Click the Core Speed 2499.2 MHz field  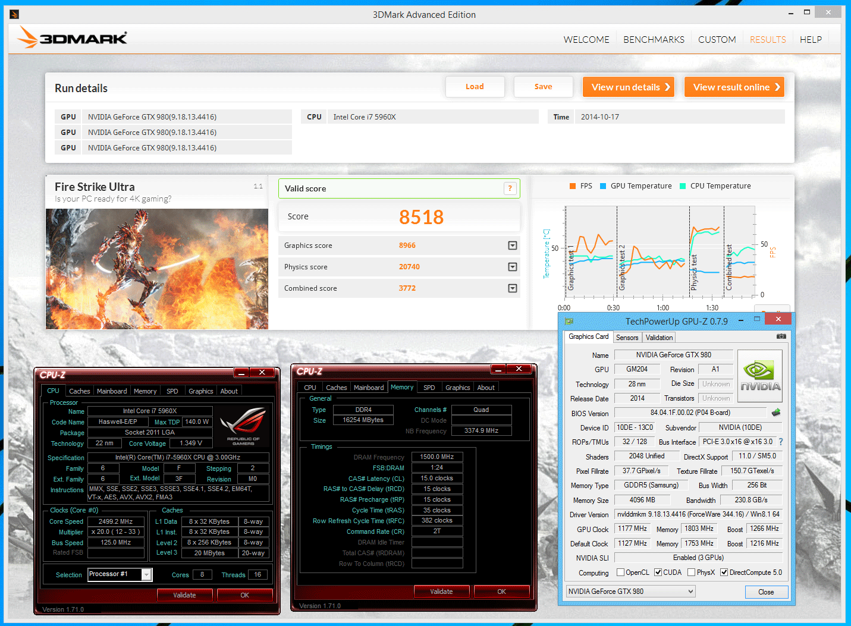(116, 521)
